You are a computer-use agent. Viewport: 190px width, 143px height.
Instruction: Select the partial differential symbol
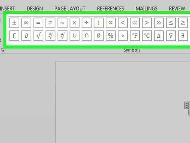coord(26,36)
